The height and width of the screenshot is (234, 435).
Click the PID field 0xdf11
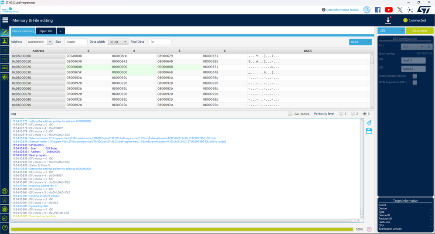point(413,61)
